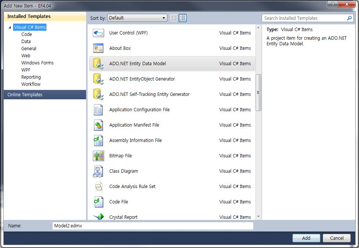Click the scroll down arrow of template list
Image resolution: width=359 pixels, height=248 pixels.
click(x=258, y=217)
